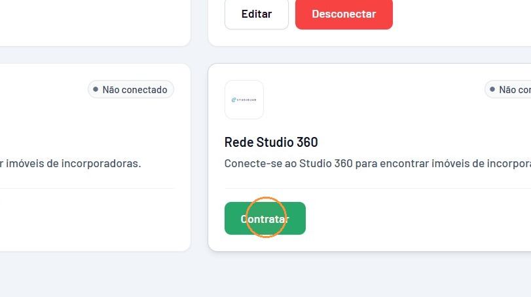This screenshot has width=531, height=297.
Task: Click the green Contratar button
Action: pos(265,218)
